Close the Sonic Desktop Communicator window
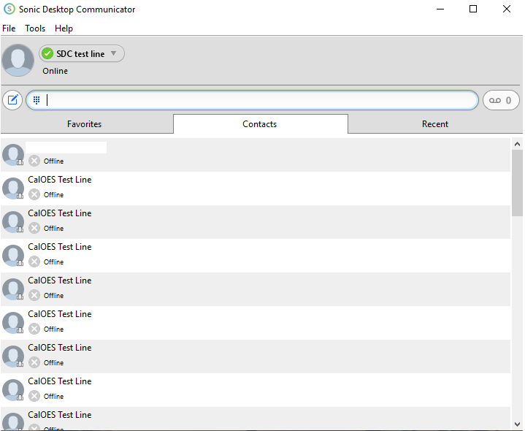 click(x=507, y=9)
